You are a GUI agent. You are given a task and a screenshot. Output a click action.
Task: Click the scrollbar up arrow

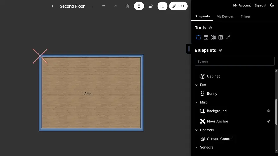[276, 71]
